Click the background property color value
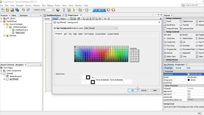Viewport: 204px width, 115px height. [195, 74]
